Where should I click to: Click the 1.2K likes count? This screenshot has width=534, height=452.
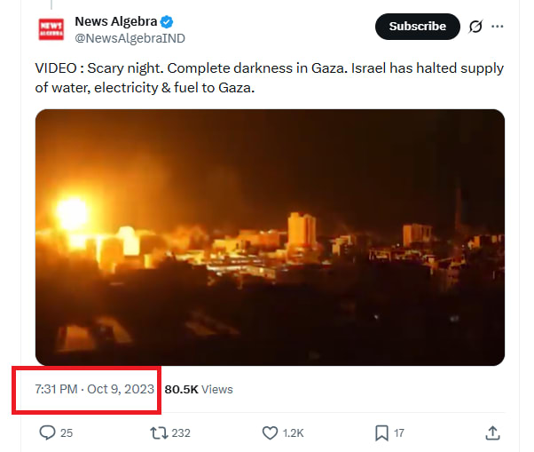[294, 433]
